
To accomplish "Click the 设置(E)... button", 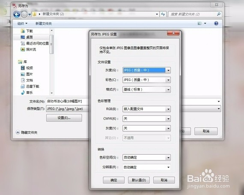I will click(x=64, y=118).
